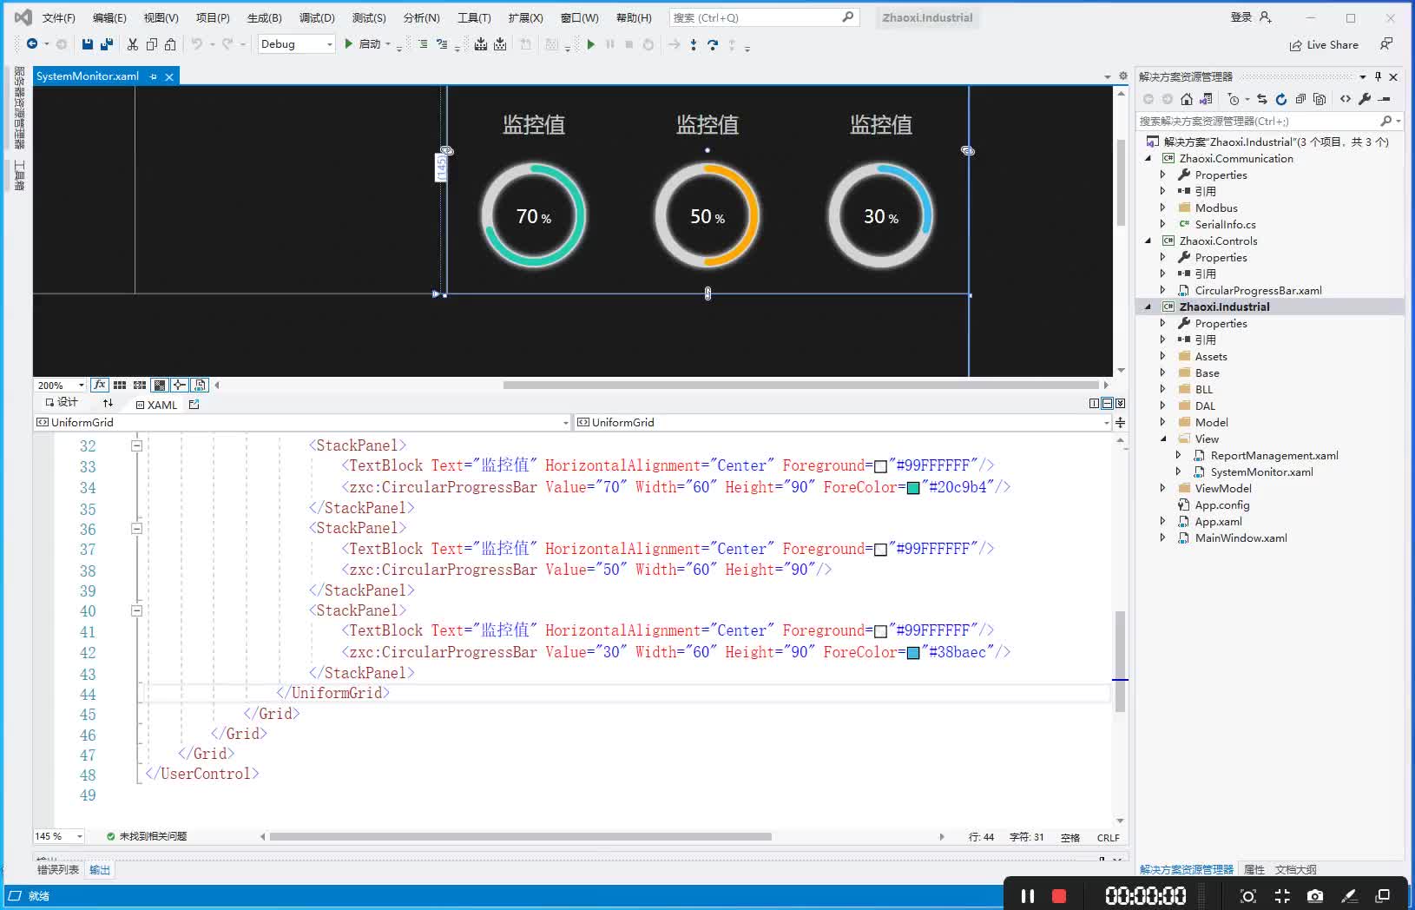Click pop-out XAML editor icon

point(194,404)
